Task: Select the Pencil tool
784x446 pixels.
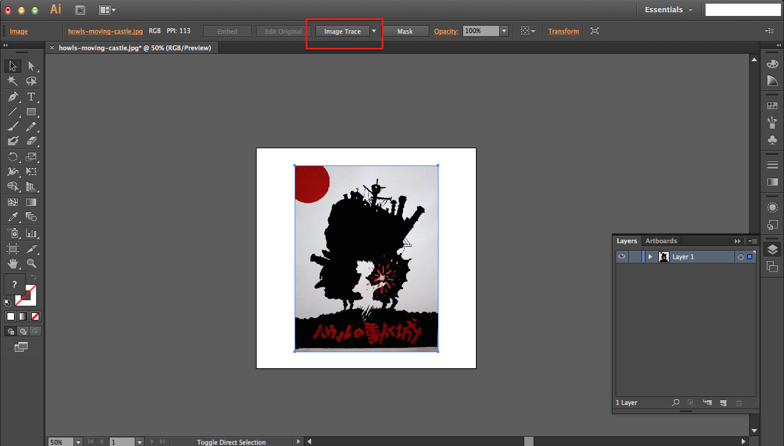Action: (31, 127)
